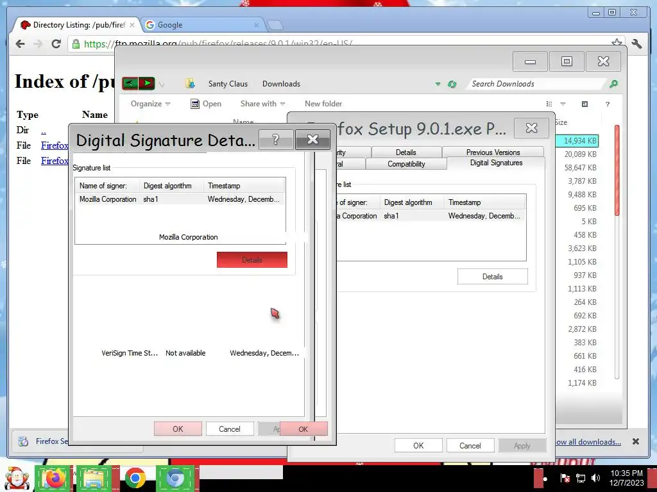Select the file sized 58,647 KB
The image size is (657, 492).
tap(580, 168)
